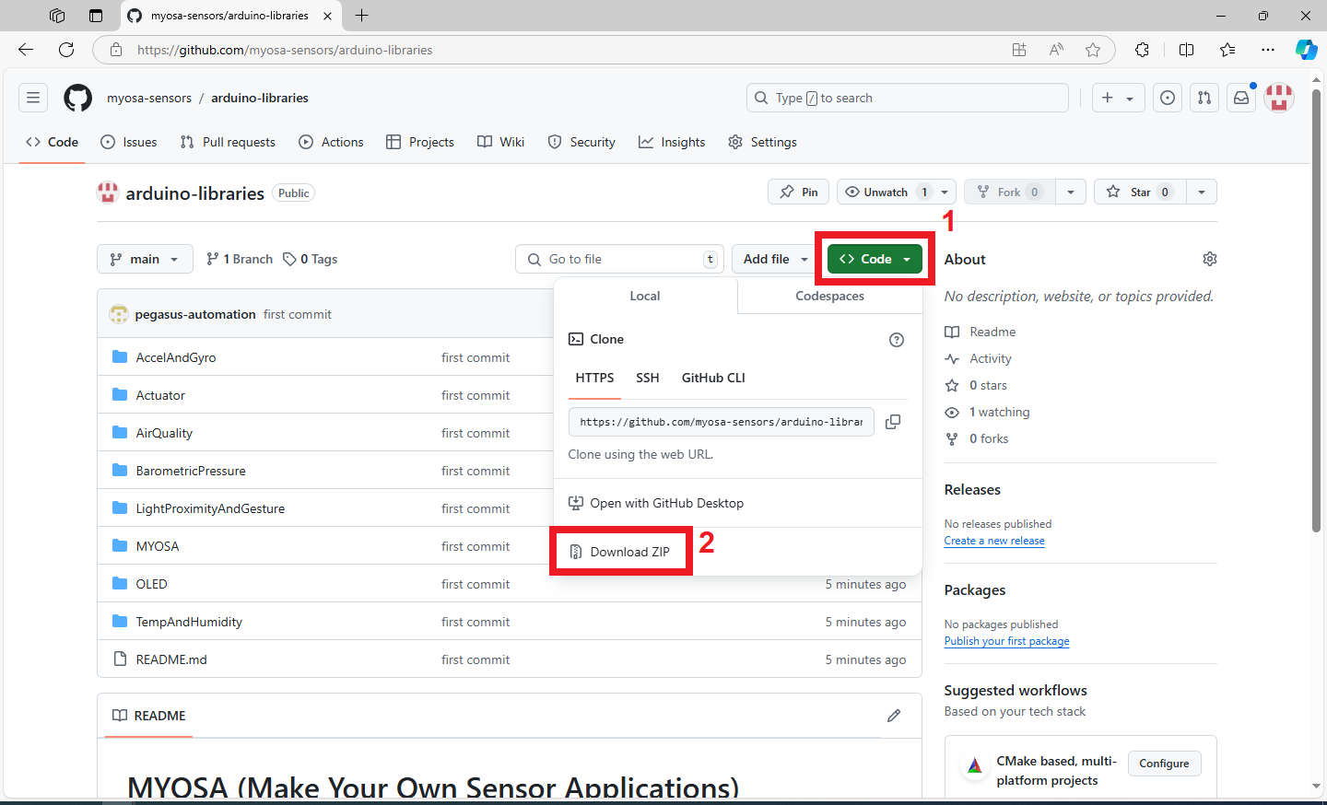Open issues shortcut icon in header

pos(1168,98)
